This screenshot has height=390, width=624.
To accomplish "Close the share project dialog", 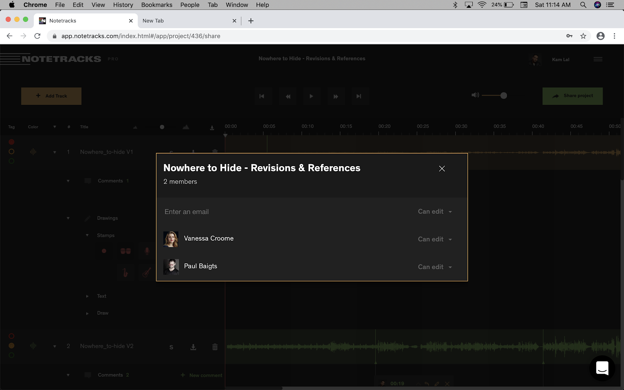I will (442, 168).
